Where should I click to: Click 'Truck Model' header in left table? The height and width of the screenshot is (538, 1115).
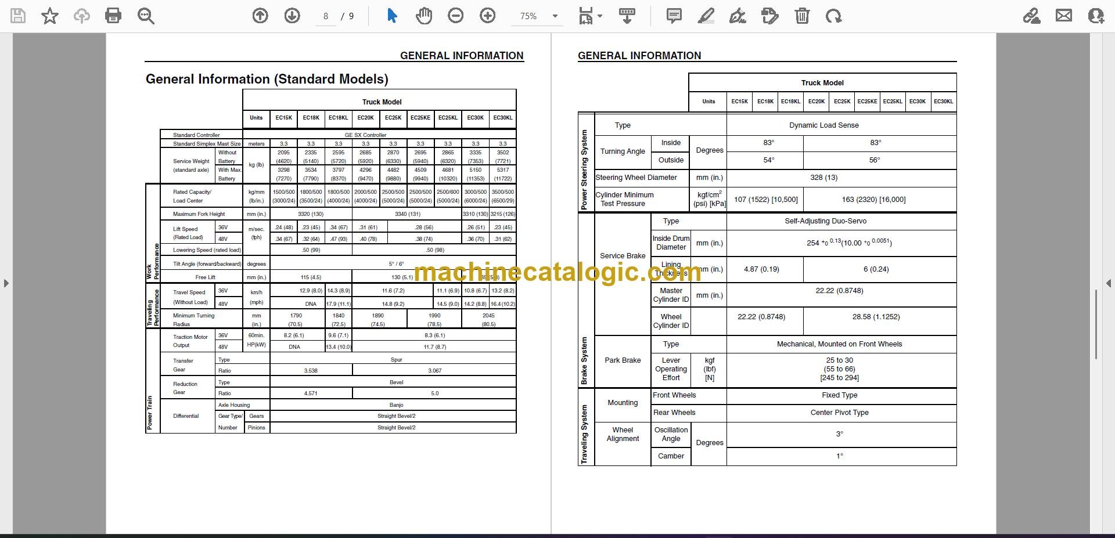pyautogui.click(x=382, y=102)
